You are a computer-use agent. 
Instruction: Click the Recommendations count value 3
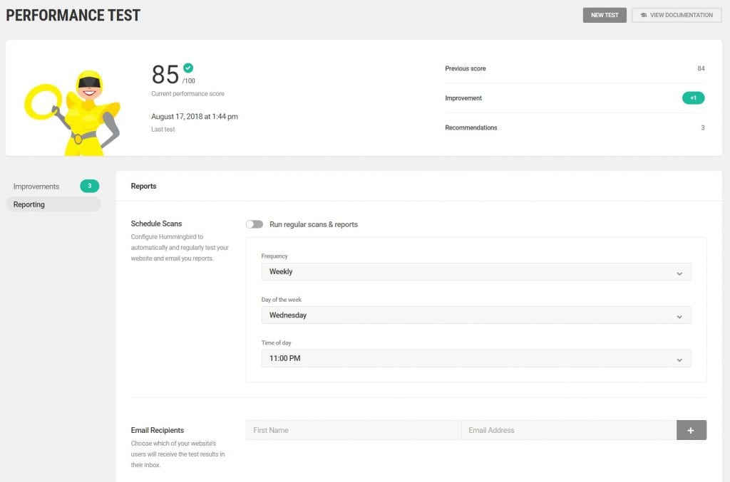pyautogui.click(x=702, y=127)
